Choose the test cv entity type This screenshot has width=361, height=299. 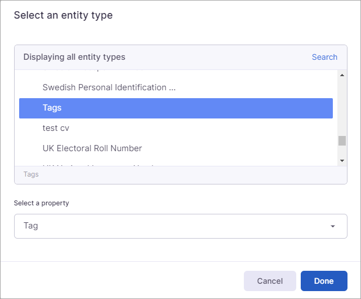(x=56, y=128)
